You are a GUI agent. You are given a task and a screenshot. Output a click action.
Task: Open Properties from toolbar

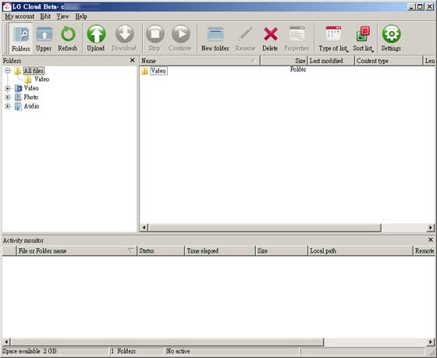tap(297, 38)
